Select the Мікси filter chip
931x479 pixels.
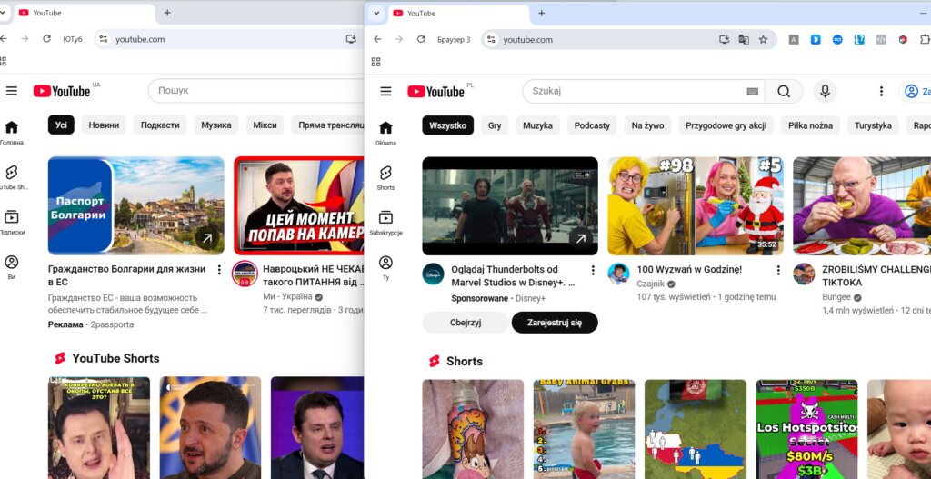click(265, 125)
